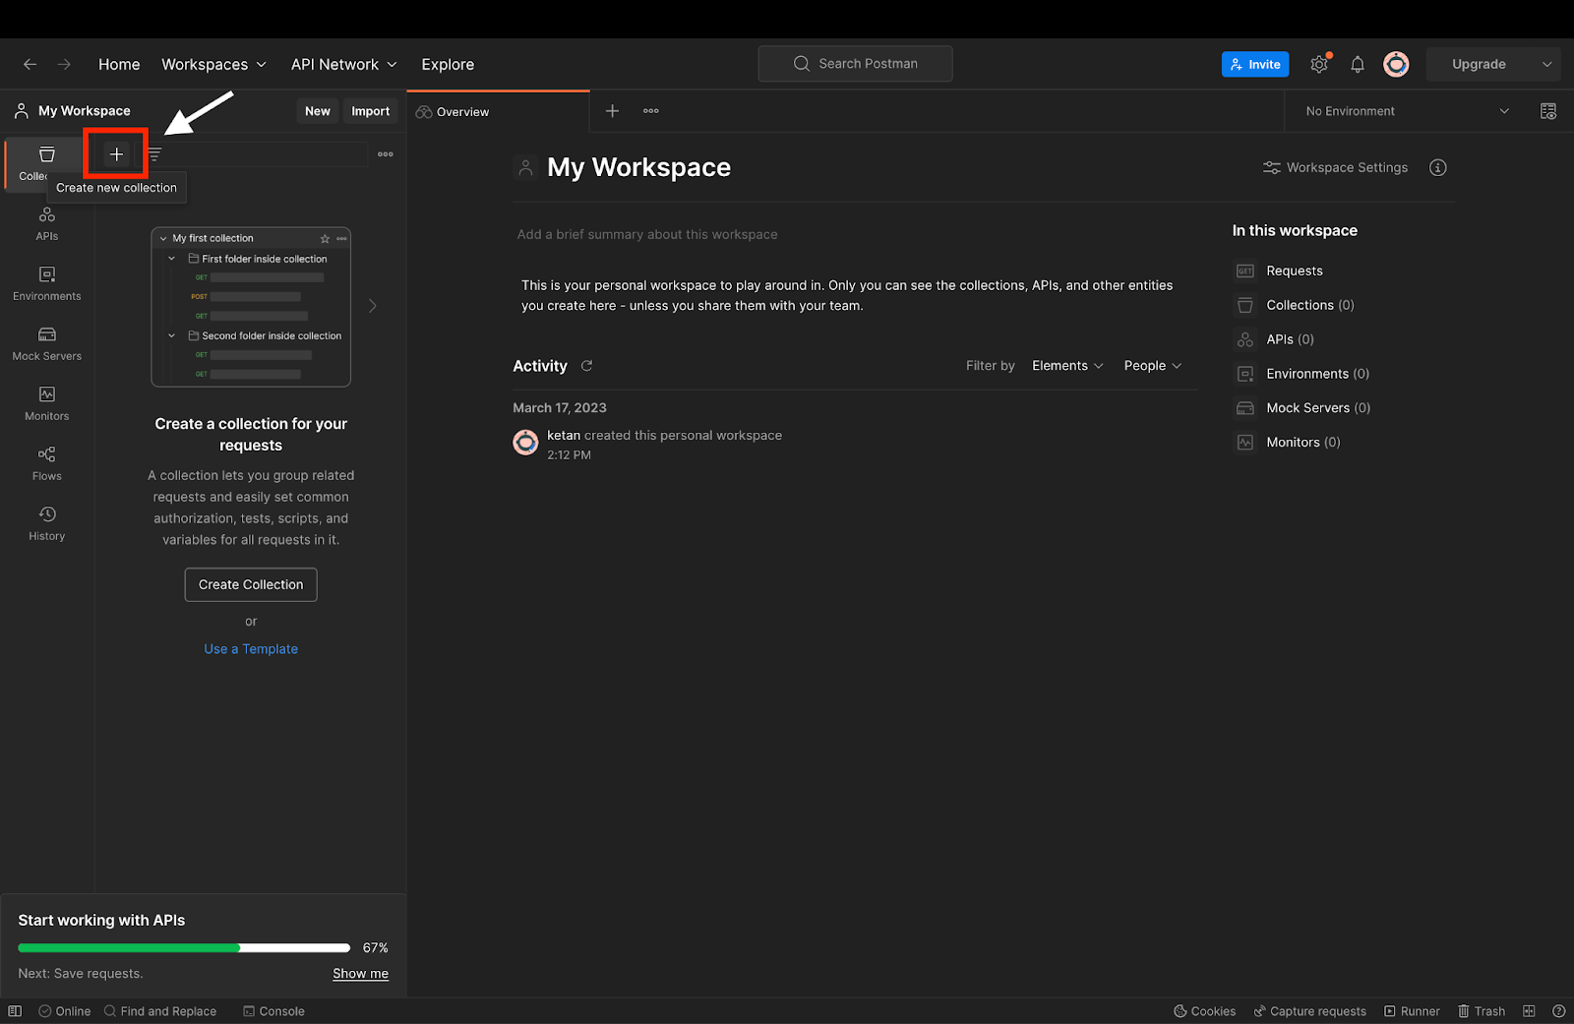This screenshot has height=1024, width=1574.
Task: Open the History sidebar section
Action: click(x=47, y=523)
